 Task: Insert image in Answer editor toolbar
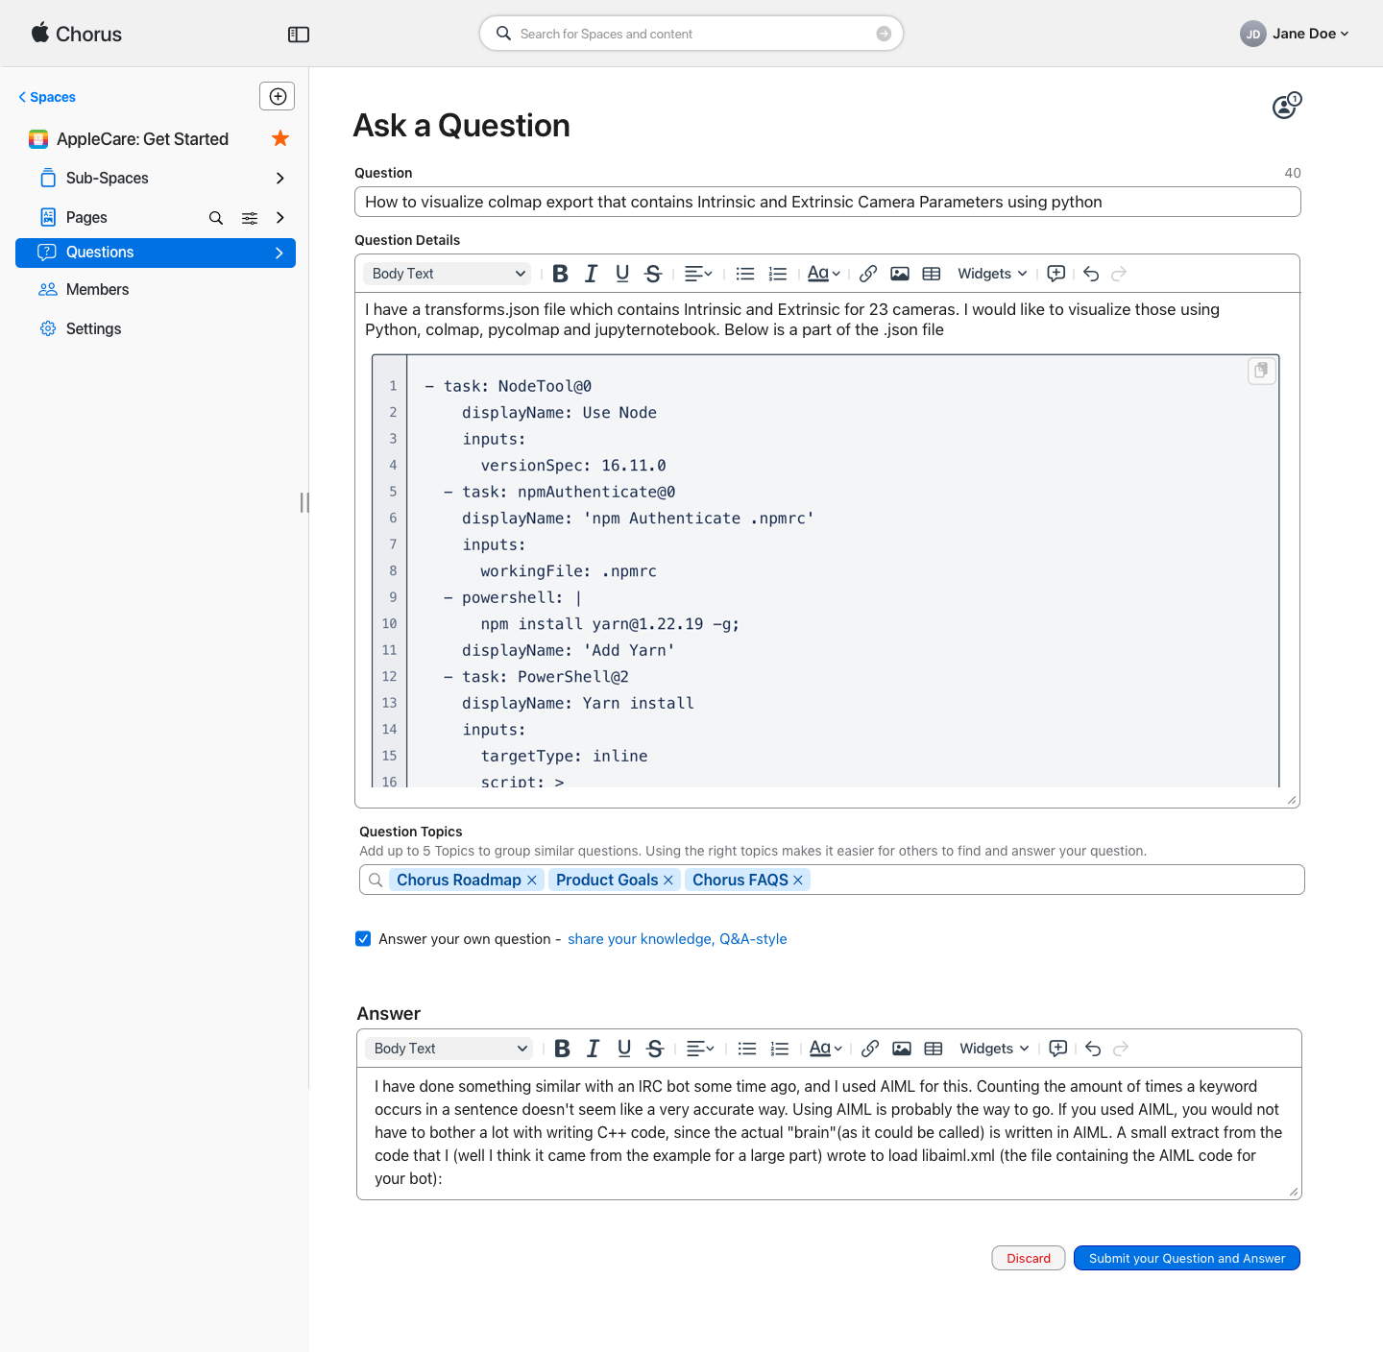click(901, 1049)
